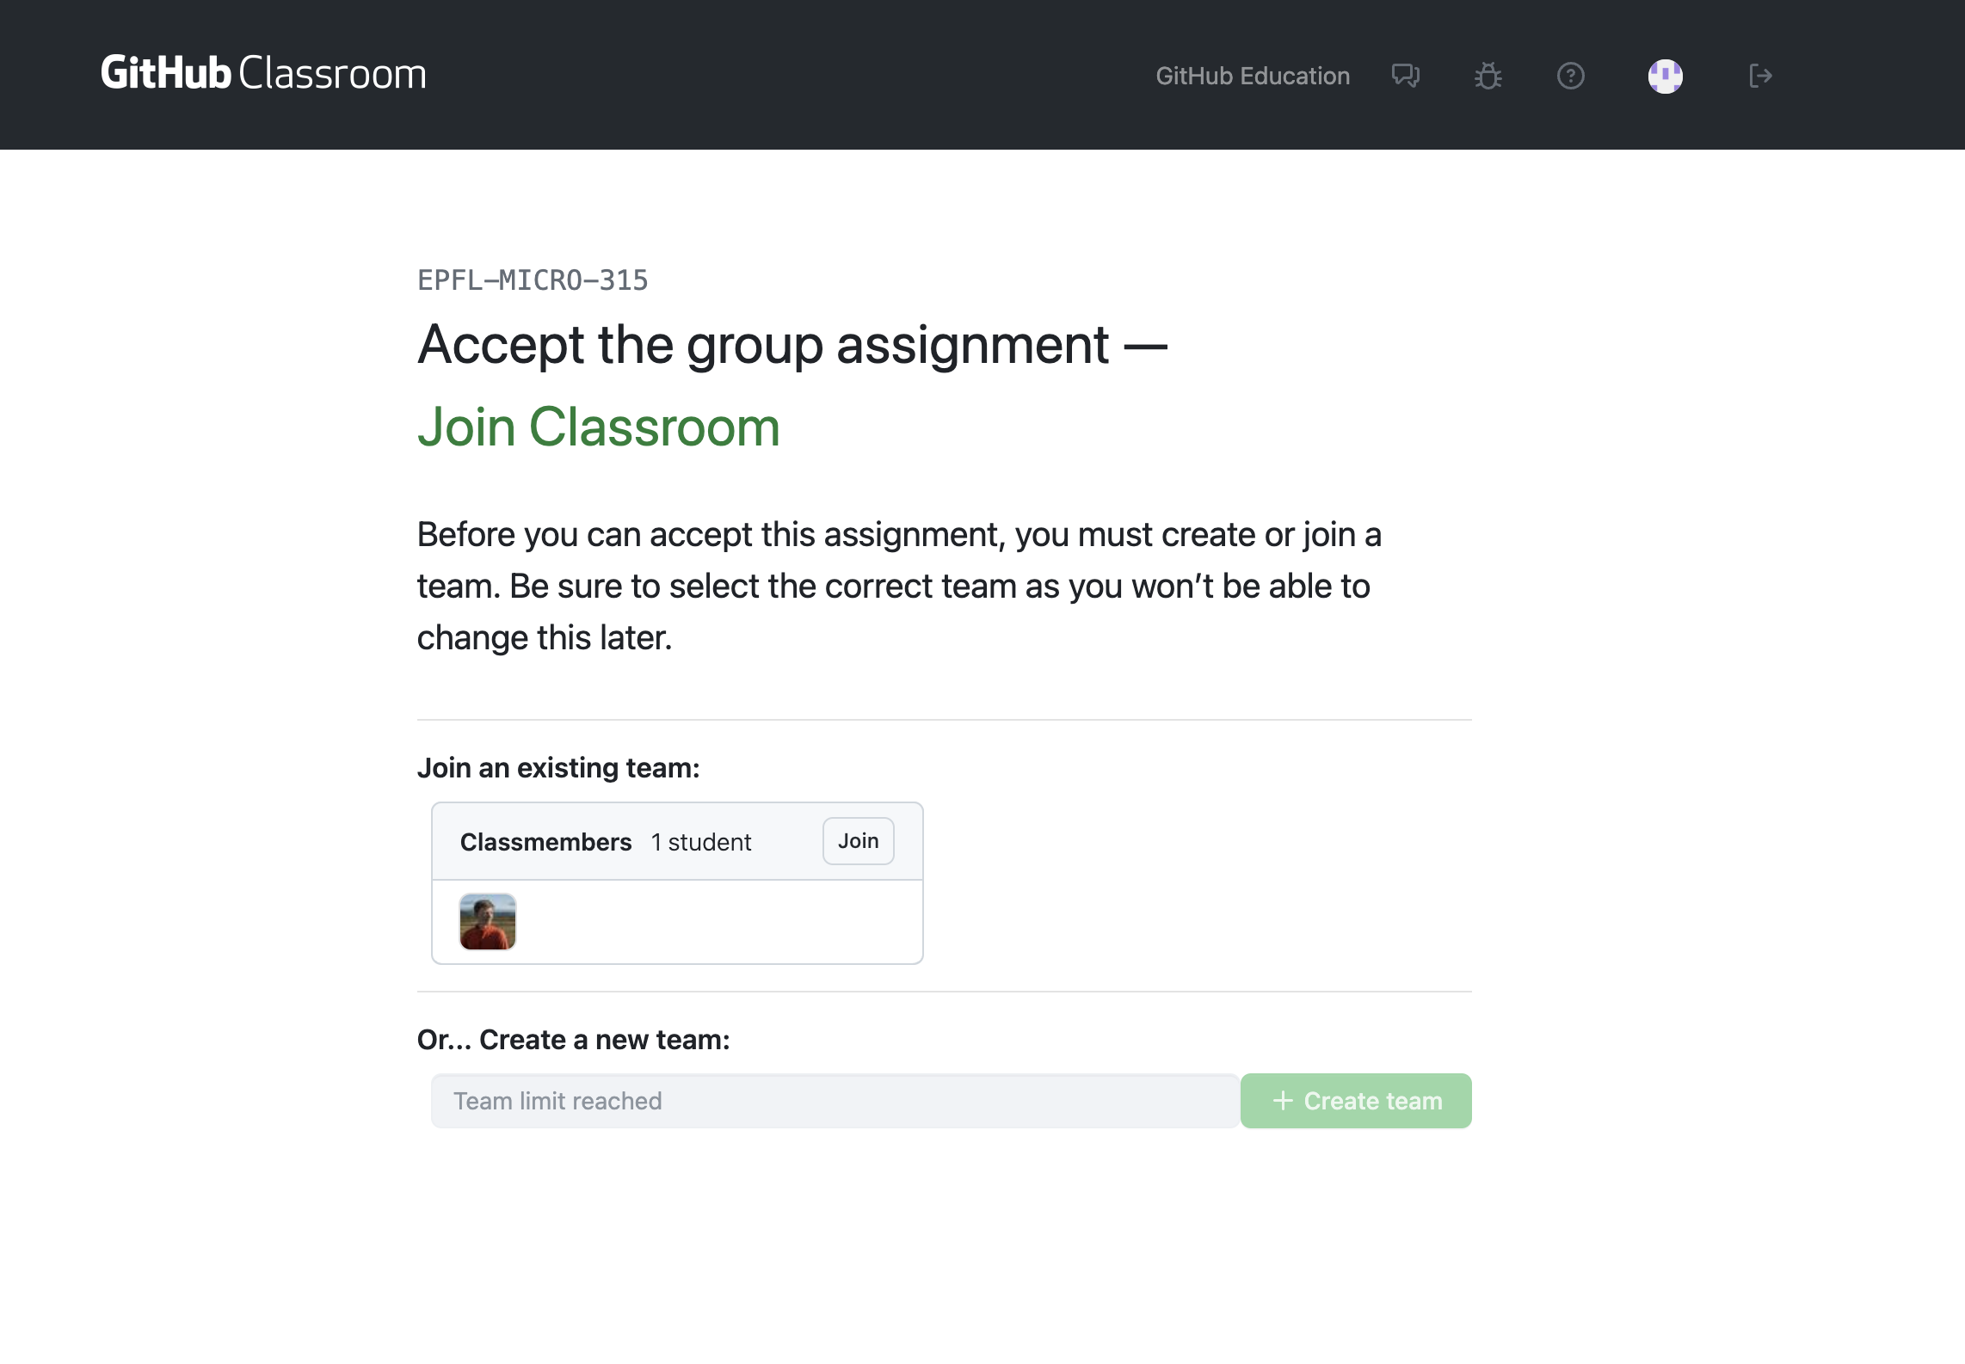The height and width of the screenshot is (1364, 1965).
Task: Open the GitHub Education link
Action: click(1252, 76)
